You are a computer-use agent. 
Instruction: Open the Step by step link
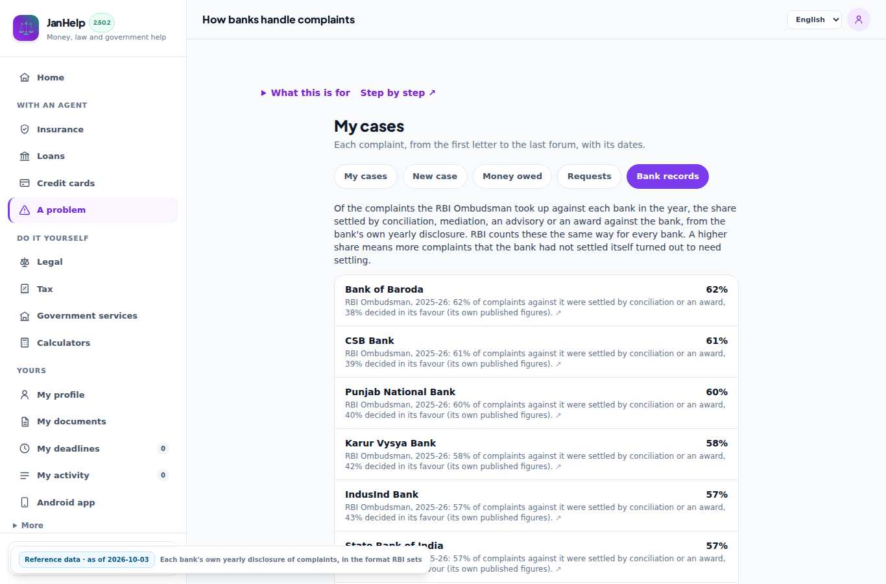(x=398, y=93)
